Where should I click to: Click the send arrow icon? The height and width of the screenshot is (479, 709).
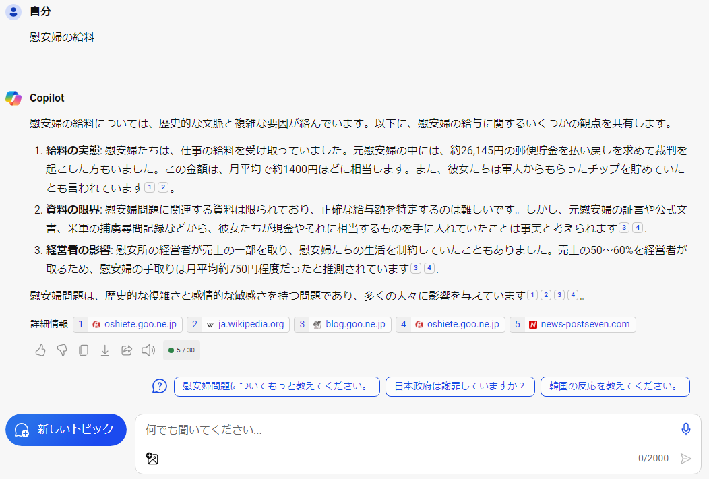click(x=686, y=459)
